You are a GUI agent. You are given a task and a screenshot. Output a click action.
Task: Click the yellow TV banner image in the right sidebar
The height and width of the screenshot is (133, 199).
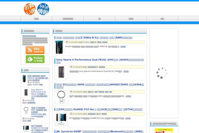tap(164, 131)
